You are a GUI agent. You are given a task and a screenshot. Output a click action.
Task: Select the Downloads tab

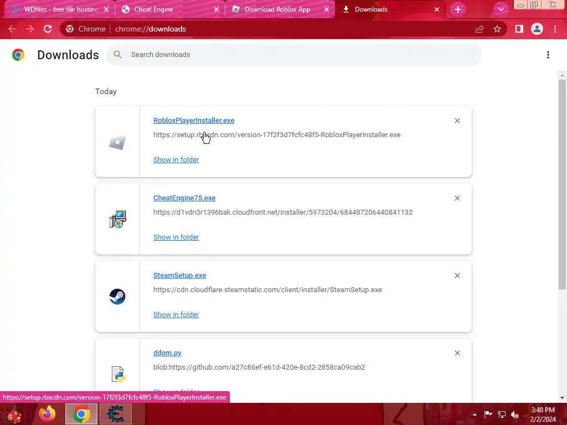389,9
